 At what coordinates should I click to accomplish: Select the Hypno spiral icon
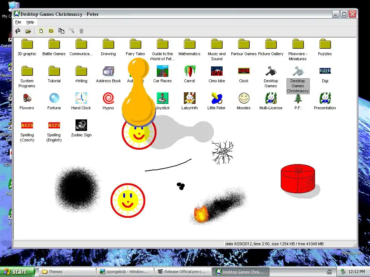coord(108,98)
